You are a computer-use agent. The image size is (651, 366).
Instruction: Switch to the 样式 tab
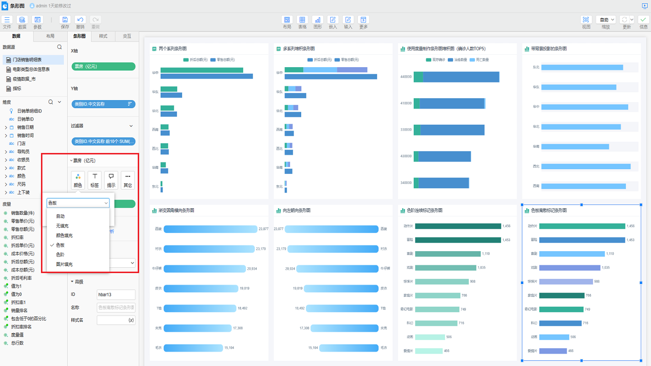[103, 36]
